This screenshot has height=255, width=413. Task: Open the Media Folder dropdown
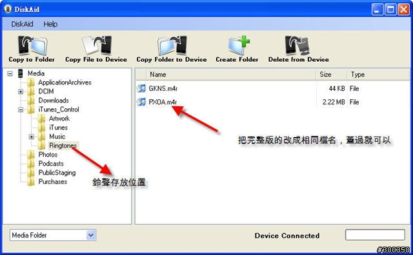pyautogui.click(x=91, y=235)
